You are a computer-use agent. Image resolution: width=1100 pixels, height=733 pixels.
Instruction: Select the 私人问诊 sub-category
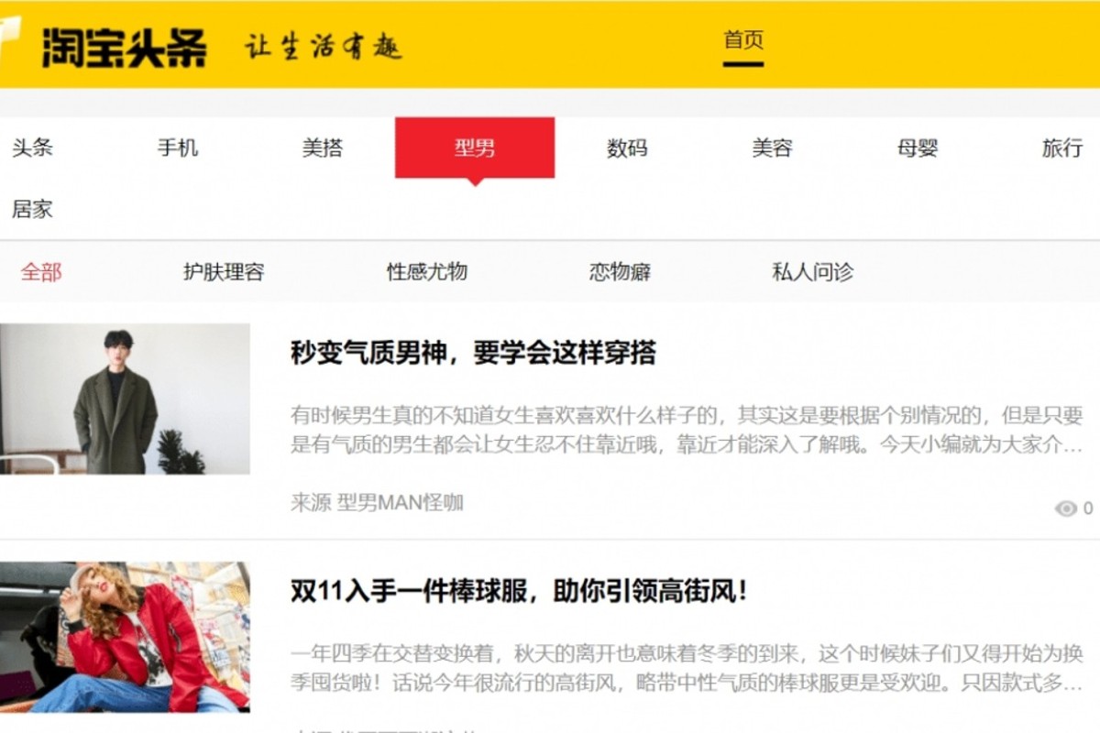813,272
